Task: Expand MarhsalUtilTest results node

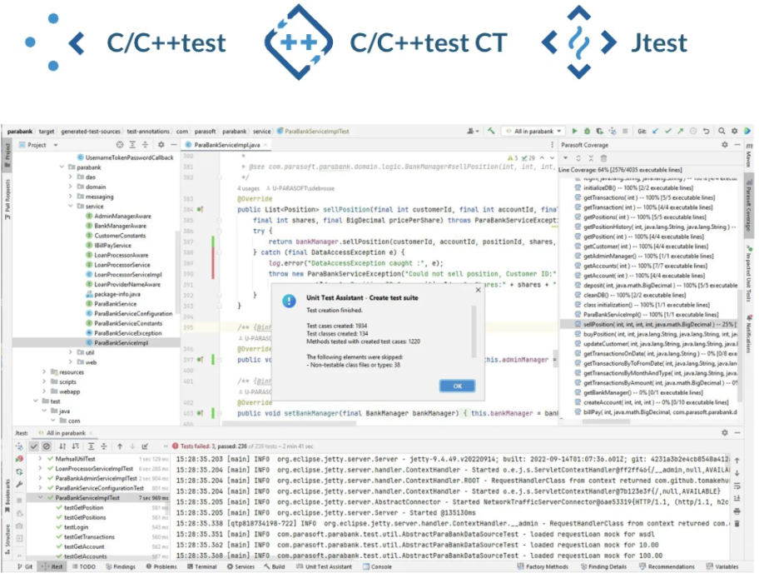Action: (x=40, y=459)
